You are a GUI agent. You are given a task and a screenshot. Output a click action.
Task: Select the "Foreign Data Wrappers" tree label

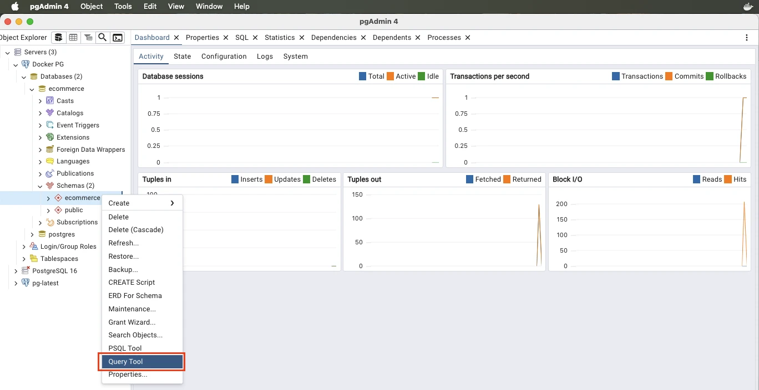pyautogui.click(x=91, y=150)
